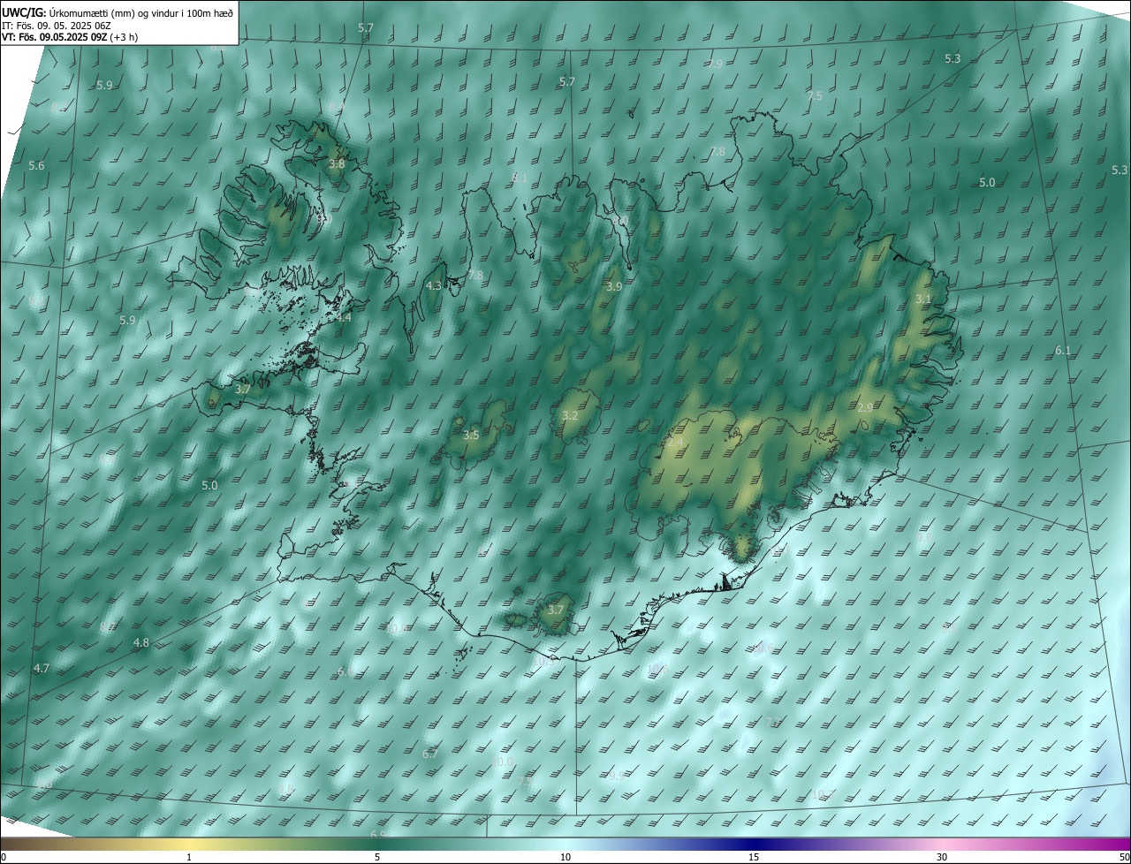Click the 4.7 value label on the map
Viewport: 1131px width, 864px height.
point(42,669)
